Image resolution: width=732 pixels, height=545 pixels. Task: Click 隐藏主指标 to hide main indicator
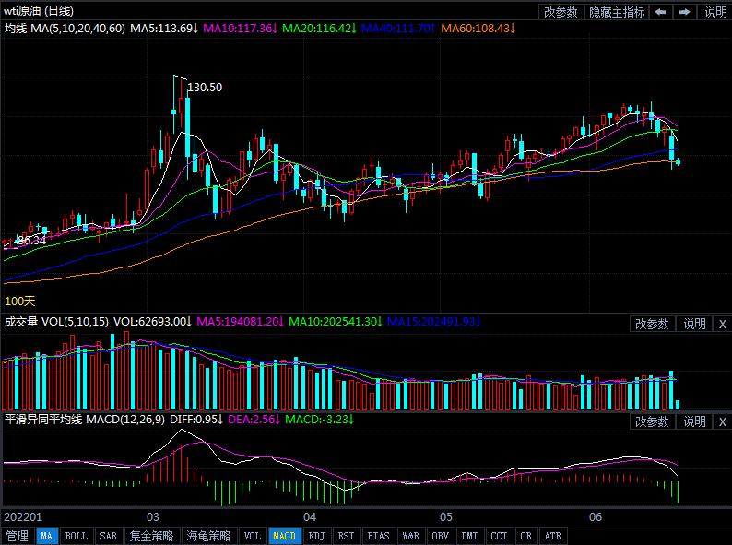[x=617, y=12]
